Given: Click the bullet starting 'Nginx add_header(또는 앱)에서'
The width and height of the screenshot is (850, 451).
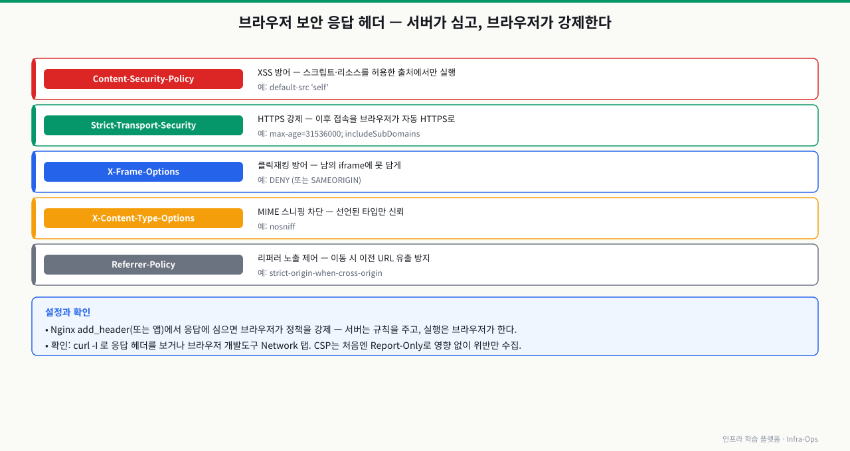Looking at the screenshot, I should coord(281,329).
